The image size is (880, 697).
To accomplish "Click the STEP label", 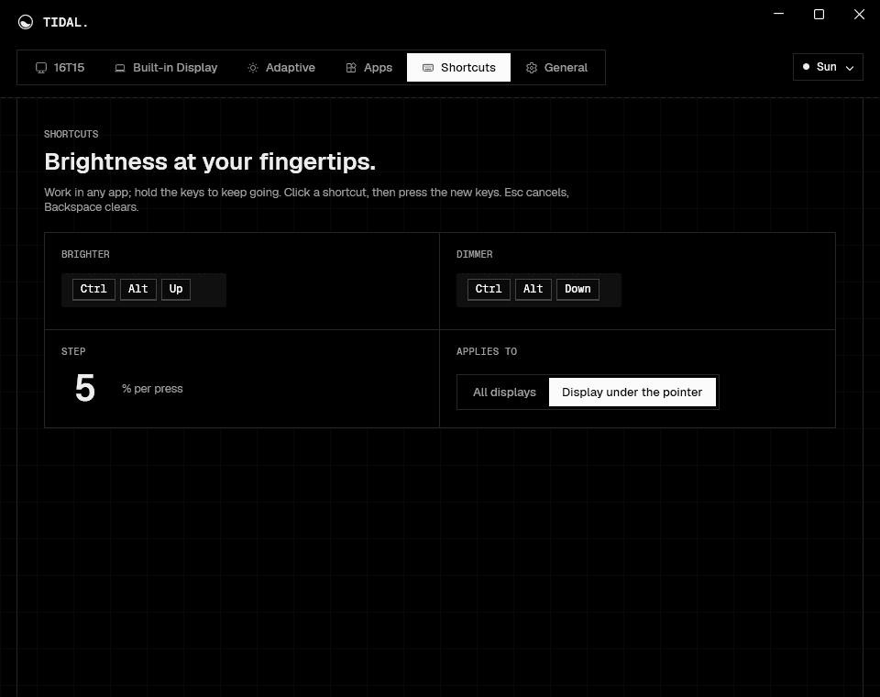I will coord(73,351).
